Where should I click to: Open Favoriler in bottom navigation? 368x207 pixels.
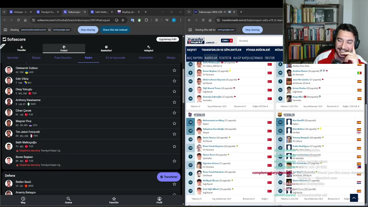[114, 200]
